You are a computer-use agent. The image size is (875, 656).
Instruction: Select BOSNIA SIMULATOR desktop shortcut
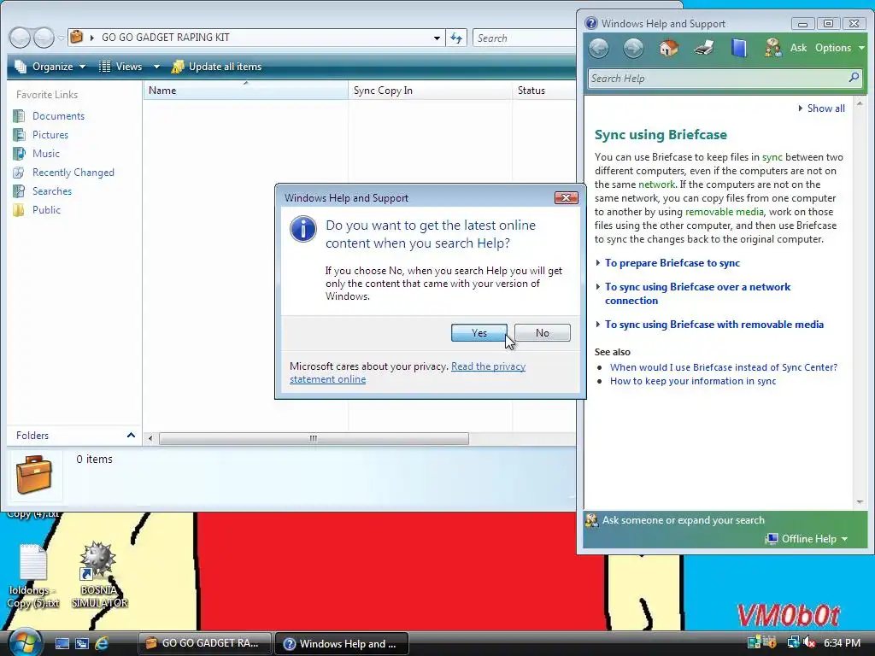click(x=99, y=575)
